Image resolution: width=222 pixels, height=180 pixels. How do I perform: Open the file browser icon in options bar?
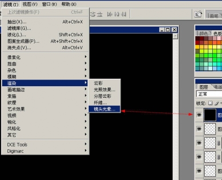pos(198,14)
